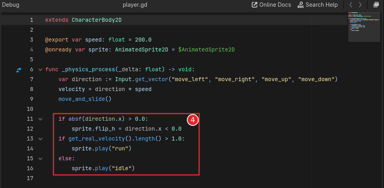Collapse the _physics_process function fold arrow

pos(40,70)
